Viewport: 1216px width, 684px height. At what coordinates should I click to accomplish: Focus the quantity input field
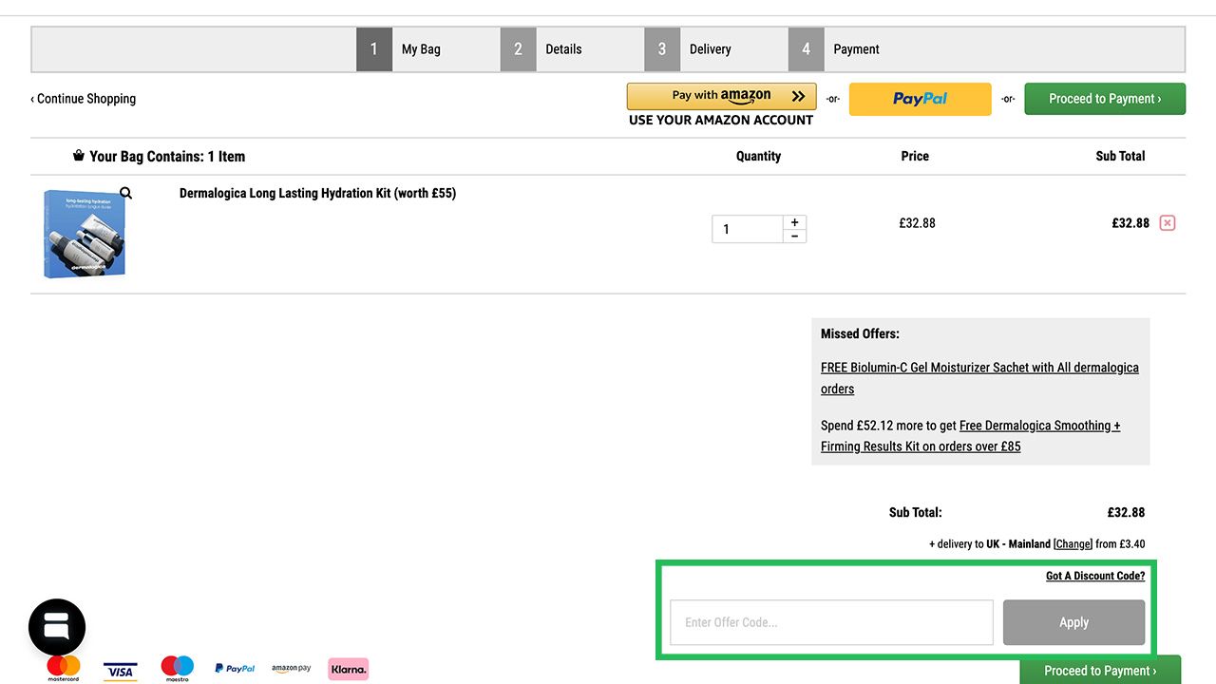pyautogui.click(x=748, y=229)
